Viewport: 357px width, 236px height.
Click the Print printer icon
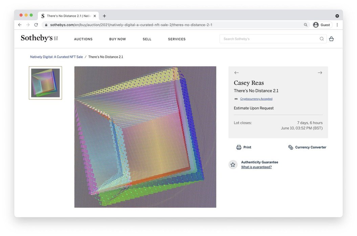pyautogui.click(x=239, y=147)
